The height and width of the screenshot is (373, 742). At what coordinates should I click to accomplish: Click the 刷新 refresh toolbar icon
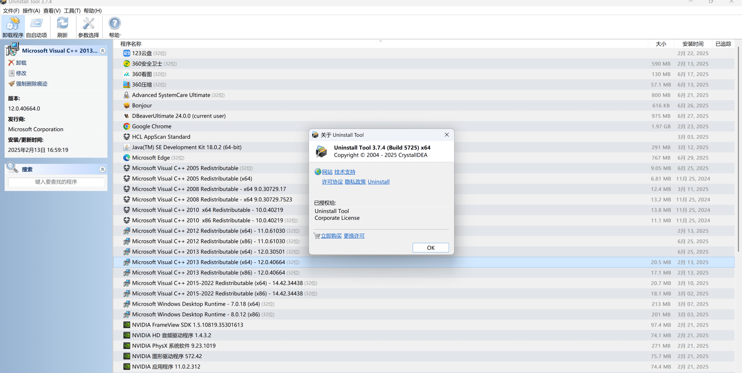point(62,27)
